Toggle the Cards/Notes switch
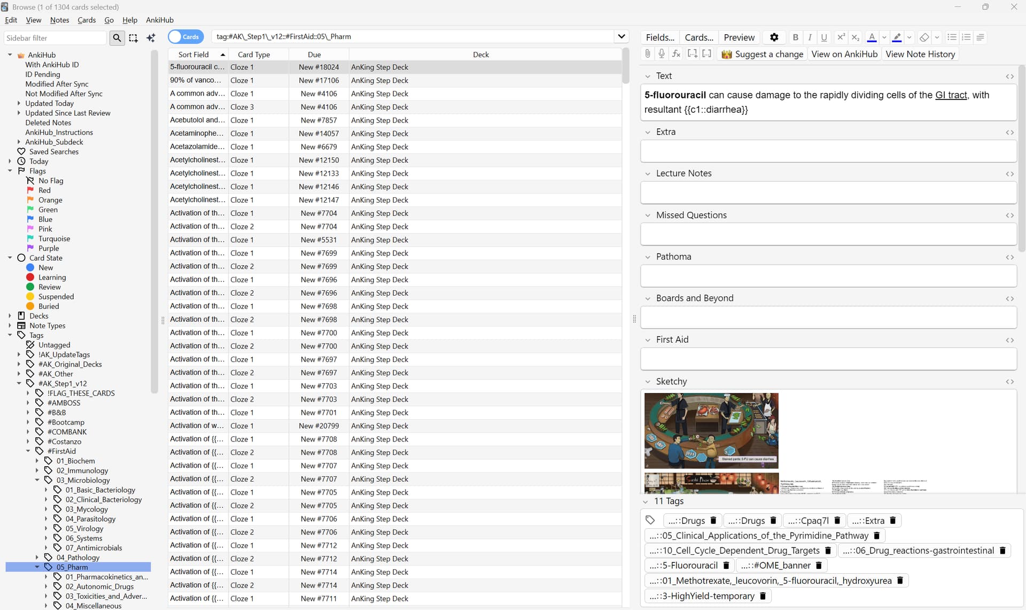This screenshot has width=1026, height=610. pyautogui.click(x=185, y=37)
